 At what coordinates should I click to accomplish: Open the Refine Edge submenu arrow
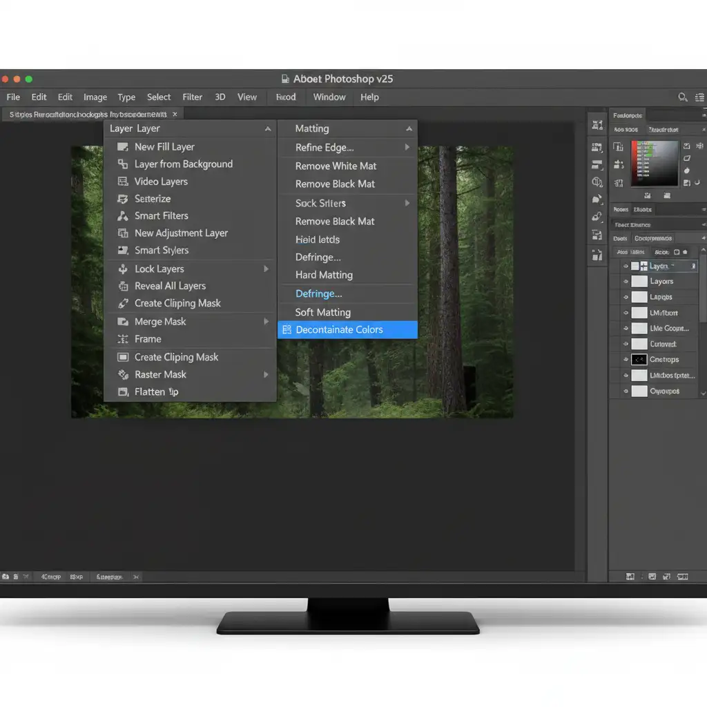click(407, 147)
